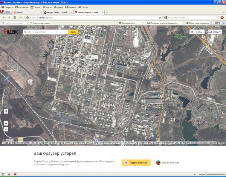The image size is (226, 177).
Task: Click the Найти на странице field
Action: [x=14, y=23]
